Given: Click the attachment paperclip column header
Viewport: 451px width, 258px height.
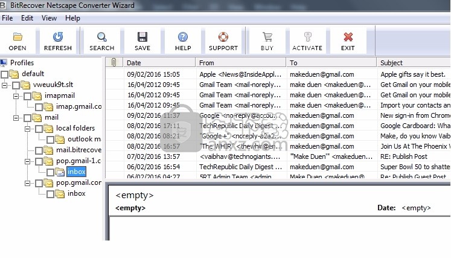Looking at the screenshot, I should pos(114,62).
